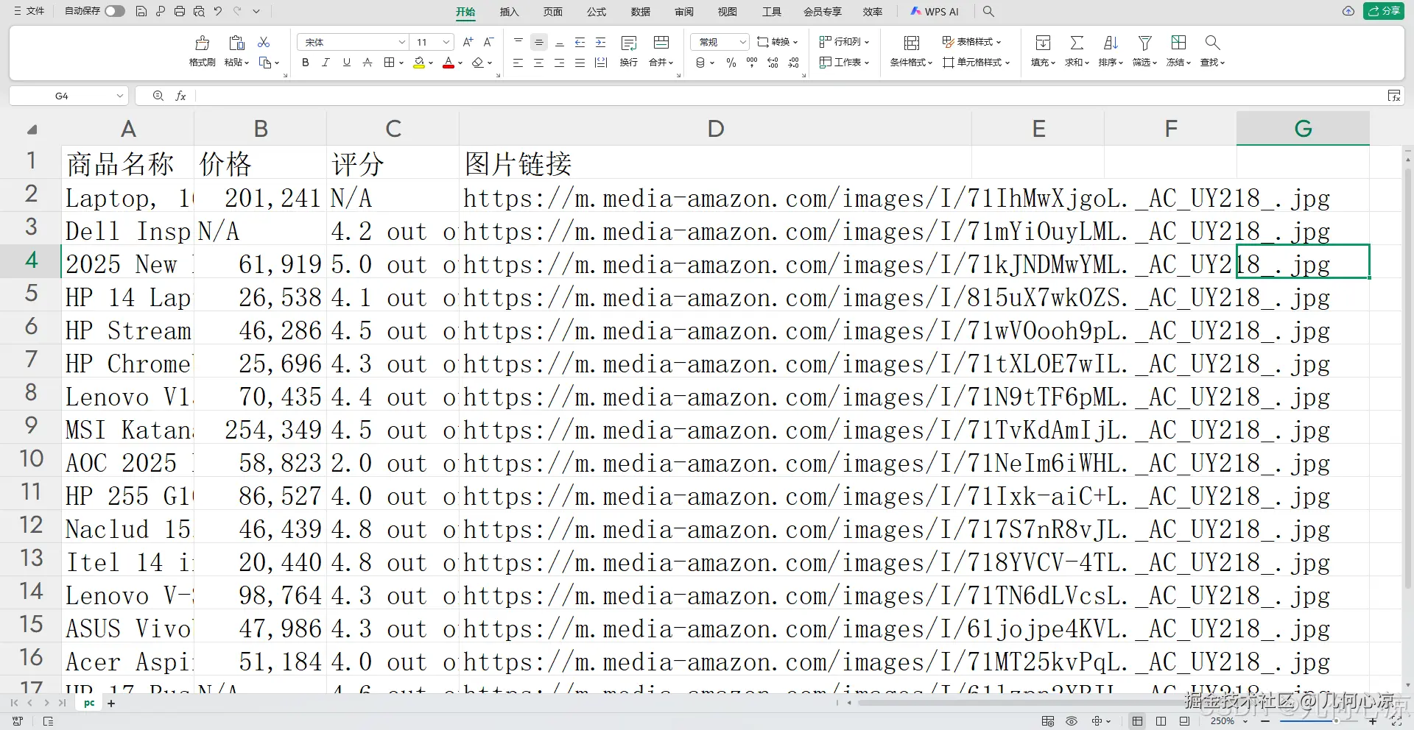Image resolution: width=1414 pixels, height=730 pixels.
Task: Click the Share (分享) button
Action: pyautogui.click(x=1384, y=11)
